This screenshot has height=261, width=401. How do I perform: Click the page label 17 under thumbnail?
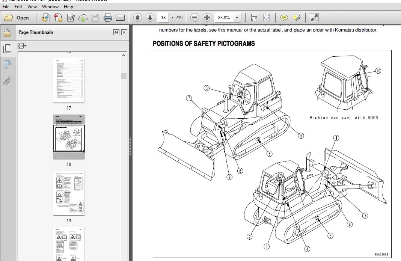coord(69,108)
